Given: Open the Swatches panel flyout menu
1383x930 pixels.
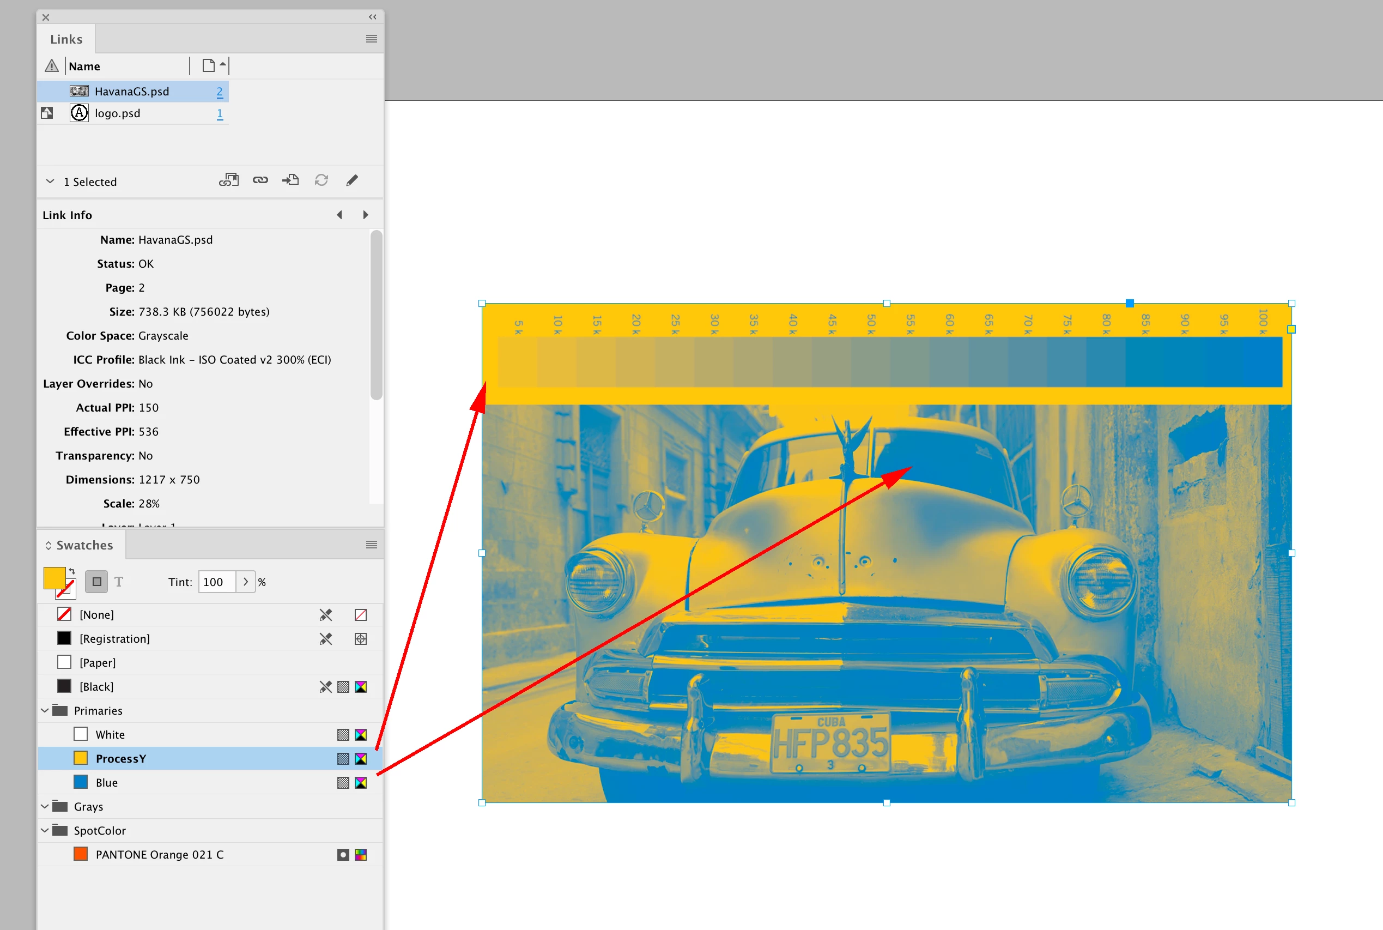Looking at the screenshot, I should point(372,545).
